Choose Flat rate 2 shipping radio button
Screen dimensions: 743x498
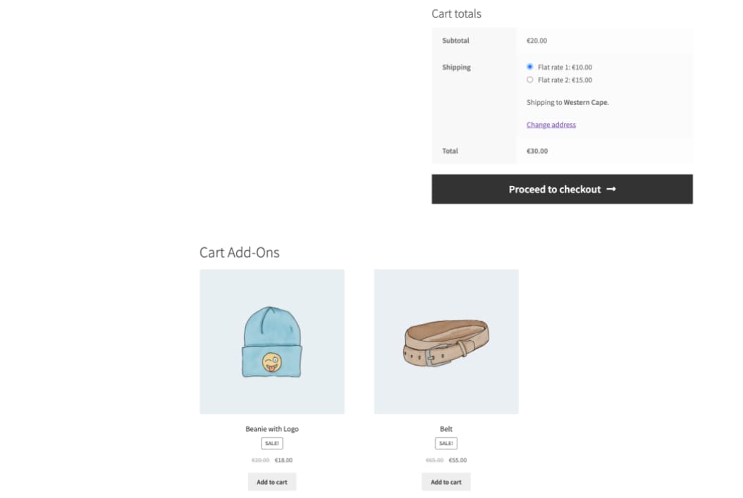tap(530, 80)
